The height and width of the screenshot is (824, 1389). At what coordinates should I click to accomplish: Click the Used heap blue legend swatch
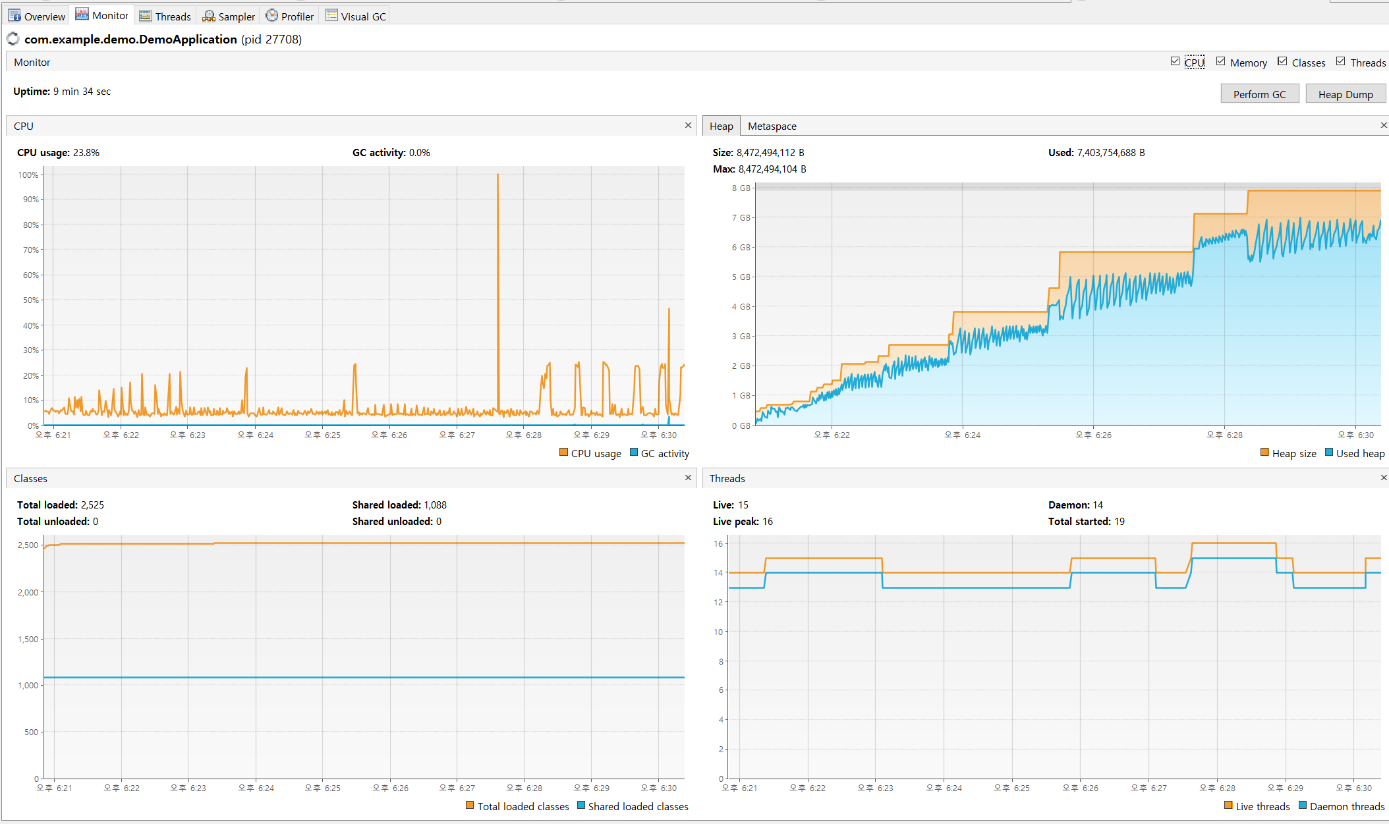(x=1329, y=453)
